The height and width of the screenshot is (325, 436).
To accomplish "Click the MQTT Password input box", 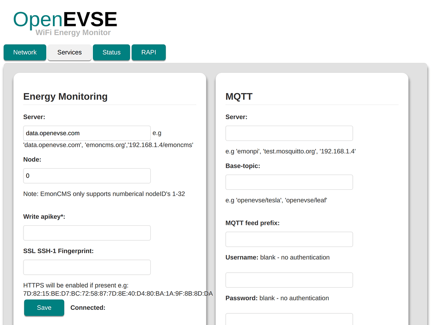I will click(x=289, y=321).
